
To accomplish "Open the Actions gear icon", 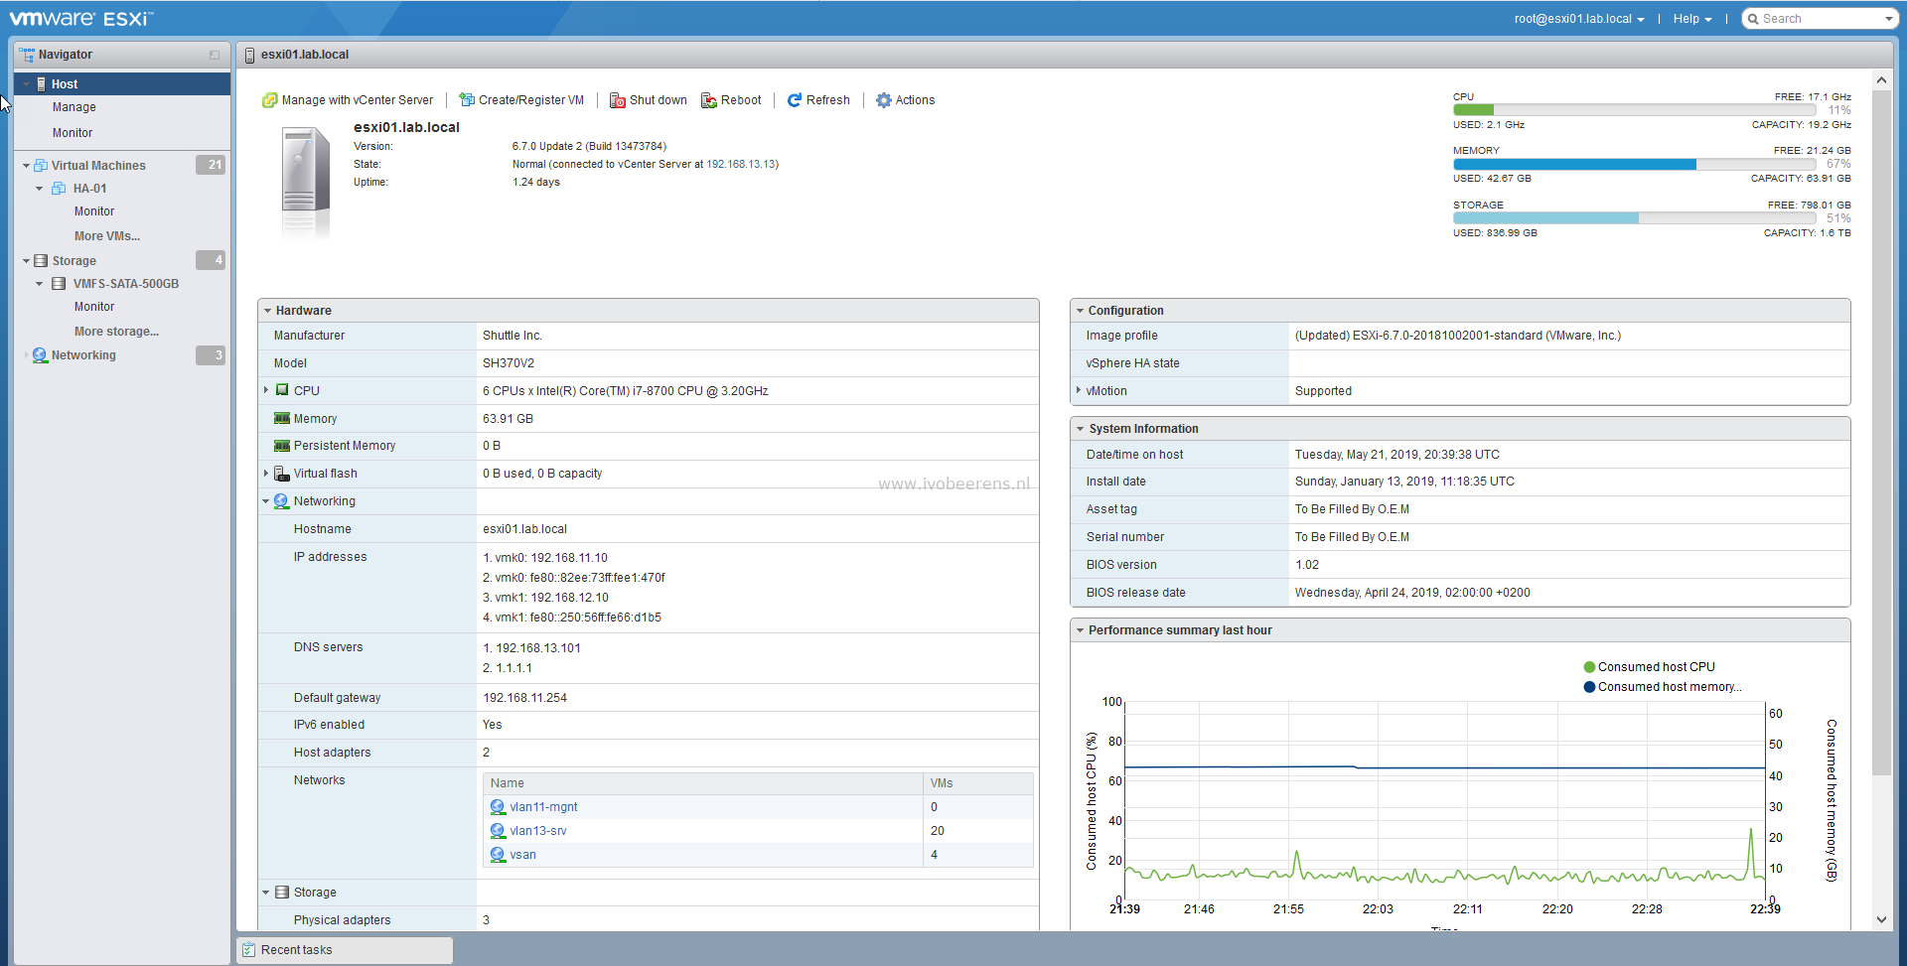I will [x=884, y=100].
